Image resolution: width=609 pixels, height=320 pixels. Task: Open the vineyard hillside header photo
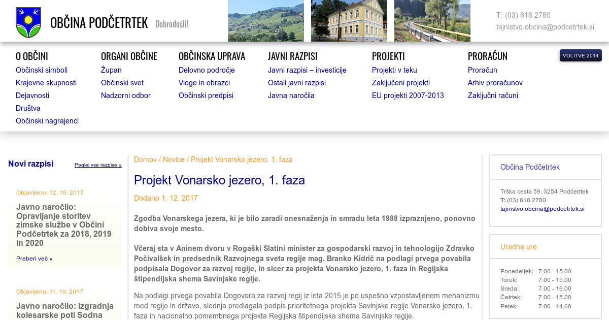point(265,21)
